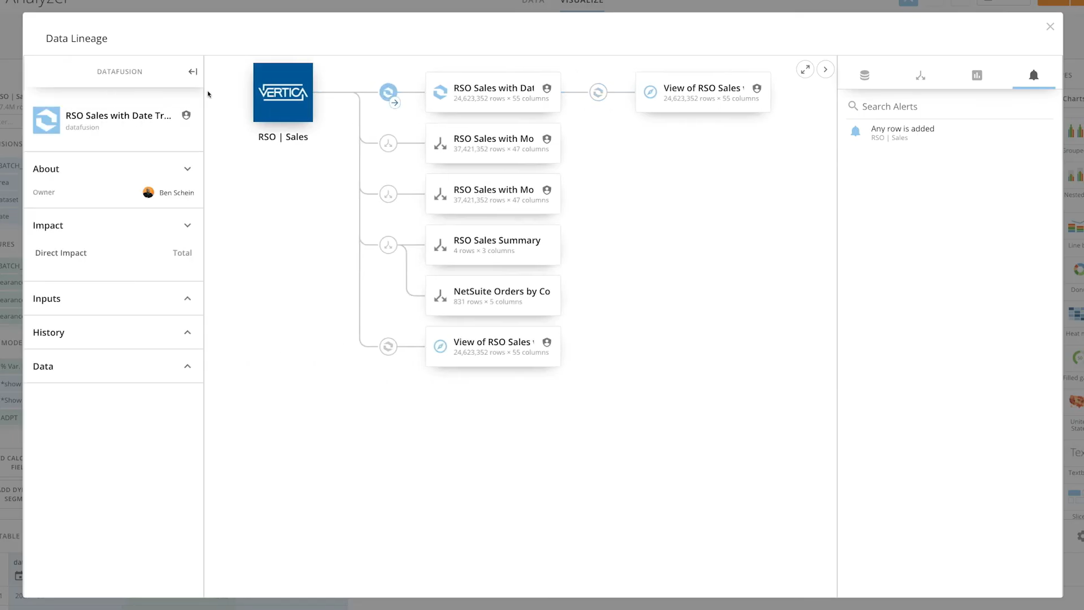Click the forward navigation arrow button
The image size is (1084, 610).
(x=826, y=69)
